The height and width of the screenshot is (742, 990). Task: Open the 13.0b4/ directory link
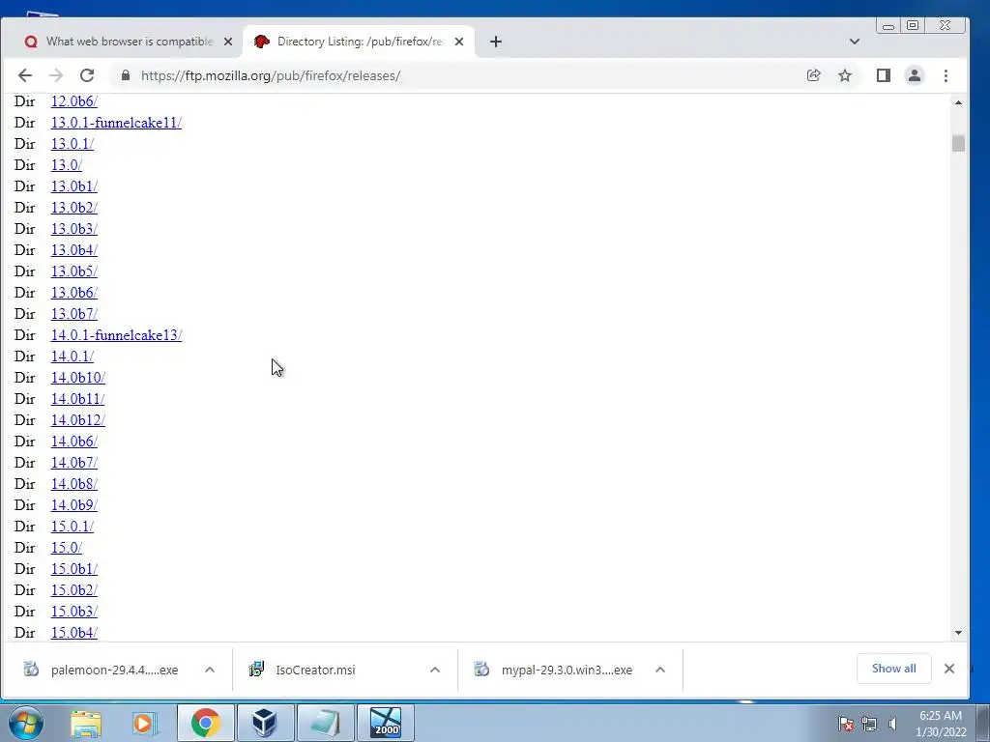coord(73,250)
